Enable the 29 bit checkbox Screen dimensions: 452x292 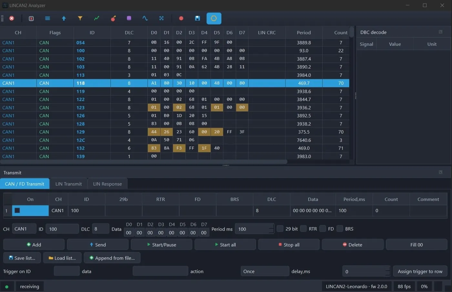click(x=280, y=229)
